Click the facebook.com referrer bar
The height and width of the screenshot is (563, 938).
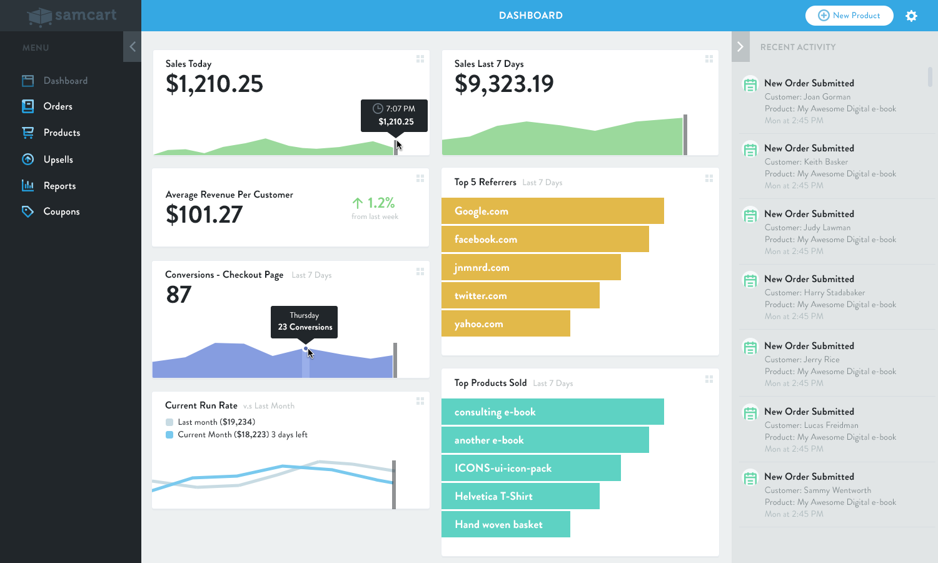coord(545,239)
